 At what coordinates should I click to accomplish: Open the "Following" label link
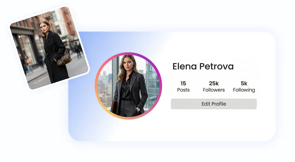tap(244, 90)
